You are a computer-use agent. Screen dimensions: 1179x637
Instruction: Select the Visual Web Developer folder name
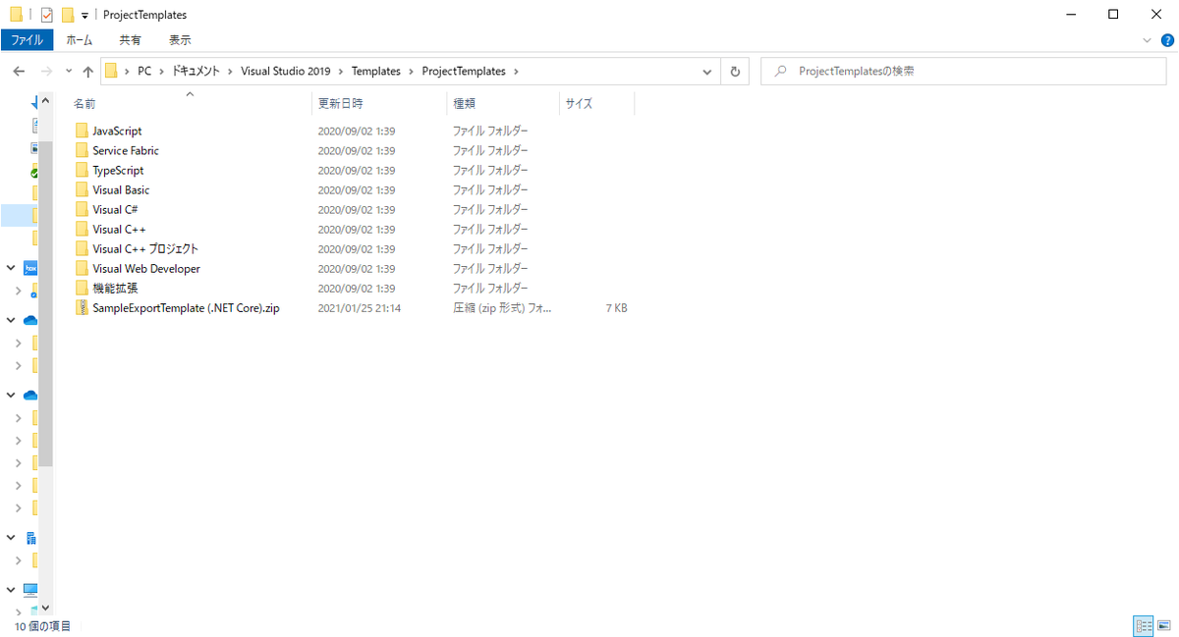[146, 268]
